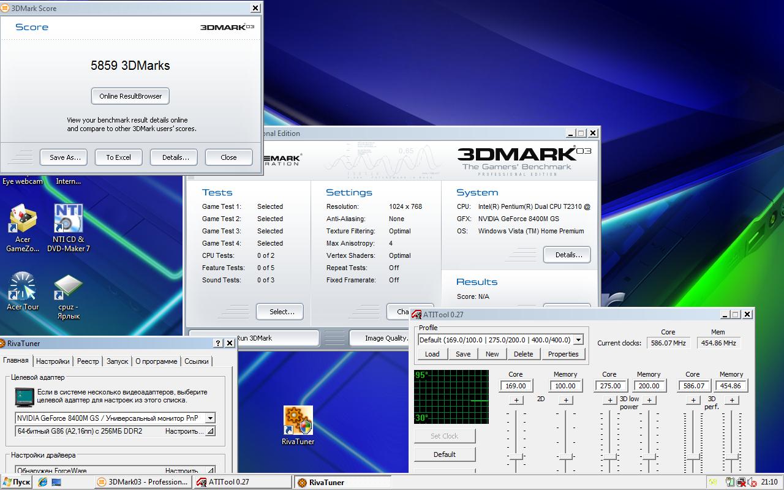
Task: Delete the ATITool profile
Action: (x=523, y=354)
